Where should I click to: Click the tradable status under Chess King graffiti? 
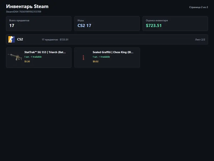point(101,57)
